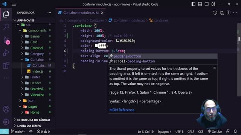Close the Container.module.css tab

point(102,13)
